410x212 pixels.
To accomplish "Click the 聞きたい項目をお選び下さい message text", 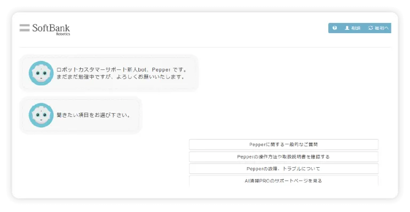I will pyautogui.click(x=93, y=115).
